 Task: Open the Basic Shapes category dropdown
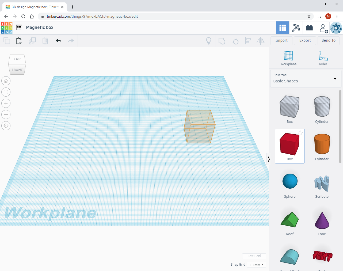pyautogui.click(x=306, y=78)
